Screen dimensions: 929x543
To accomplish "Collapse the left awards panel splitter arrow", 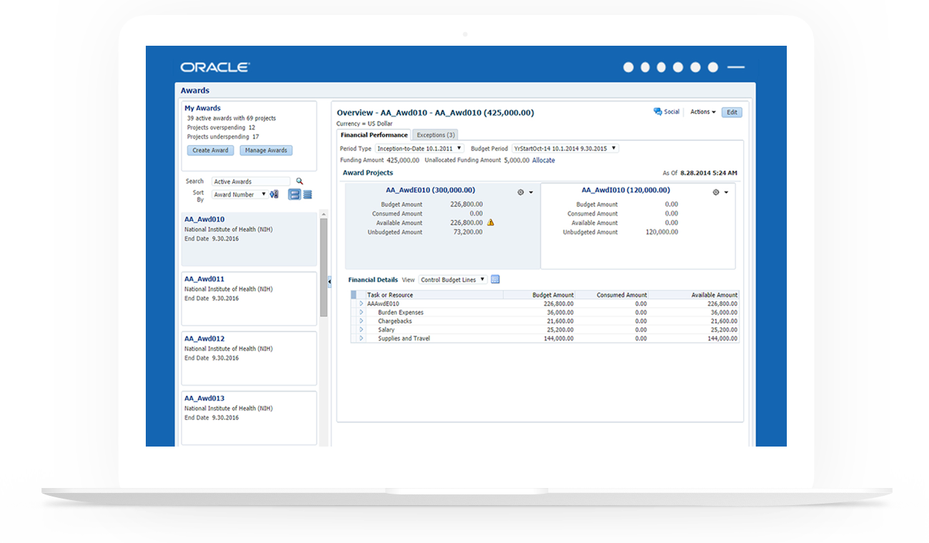I will click(329, 282).
